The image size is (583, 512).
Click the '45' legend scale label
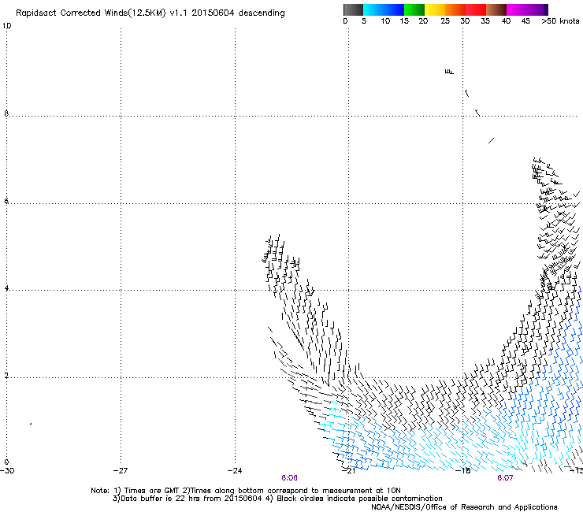[525, 21]
